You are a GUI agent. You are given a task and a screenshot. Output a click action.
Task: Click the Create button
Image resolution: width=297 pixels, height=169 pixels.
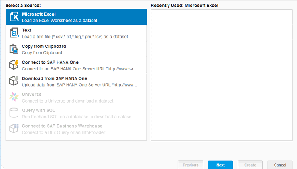point(250,165)
